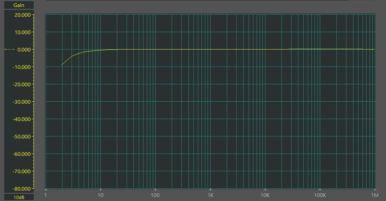Click the 1K tick arrow marker
This screenshot has height=201, width=386.
click(x=210, y=189)
